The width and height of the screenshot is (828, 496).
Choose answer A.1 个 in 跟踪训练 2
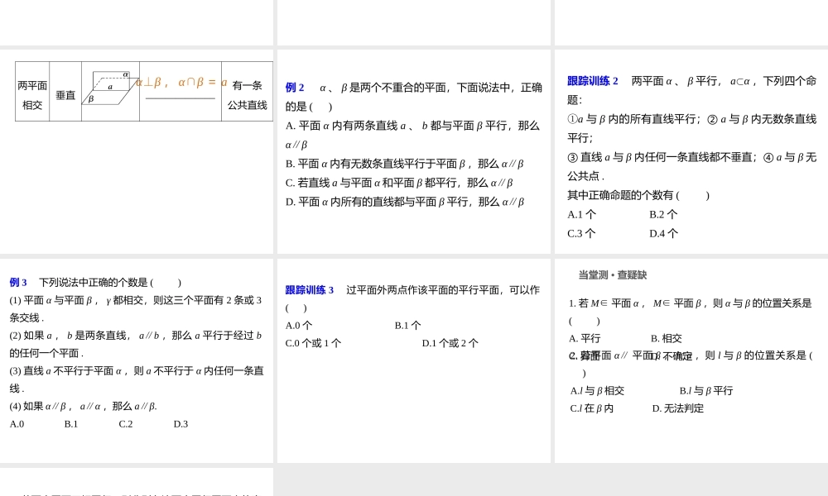click(581, 215)
